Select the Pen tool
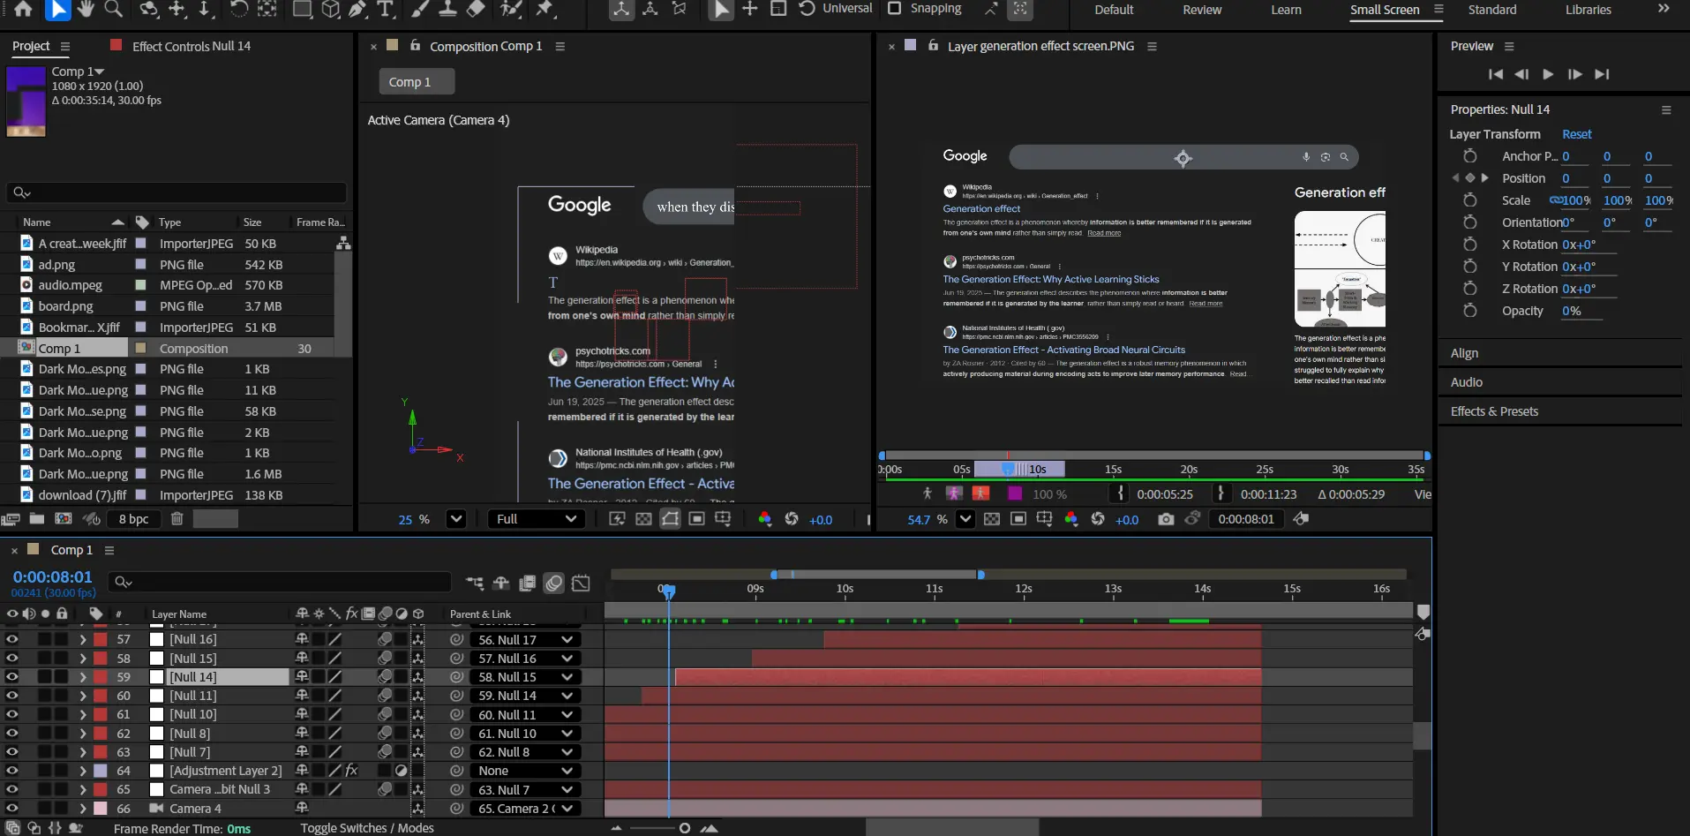Image resolution: width=1690 pixels, height=836 pixels. coord(357,9)
